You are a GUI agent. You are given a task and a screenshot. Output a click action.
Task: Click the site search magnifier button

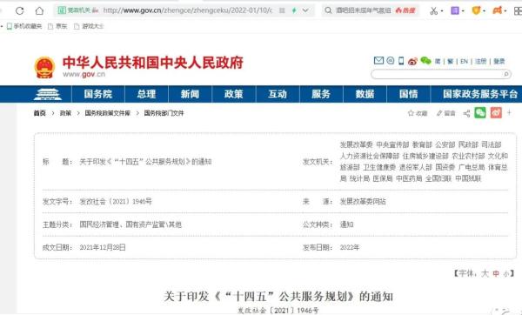[x=506, y=74]
